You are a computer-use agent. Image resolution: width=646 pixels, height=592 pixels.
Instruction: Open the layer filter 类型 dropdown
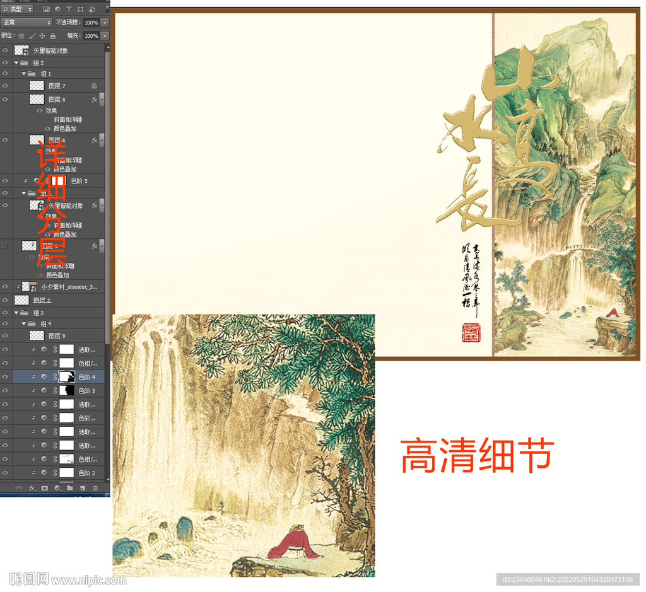pyautogui.click(x=17, y=9)
